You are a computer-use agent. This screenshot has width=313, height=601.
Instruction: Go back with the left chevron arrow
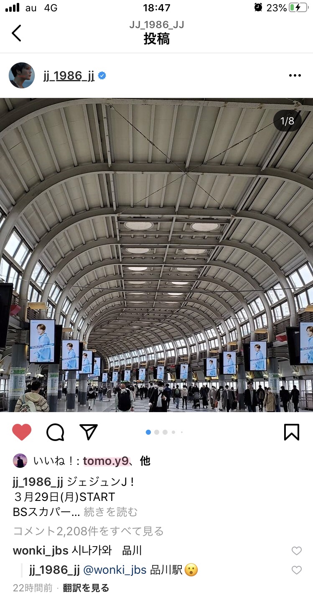coord(16,33)
